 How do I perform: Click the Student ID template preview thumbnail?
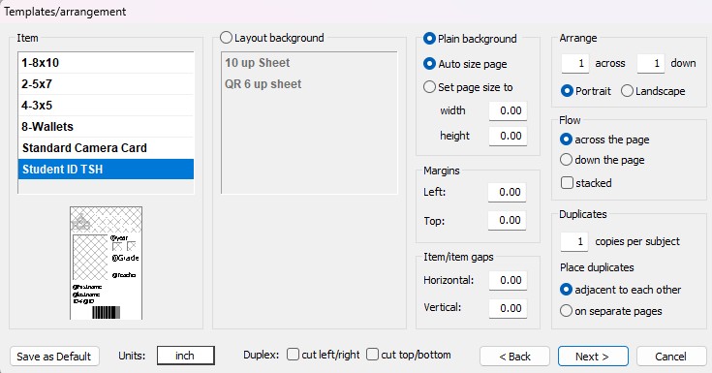[x=106, y=264]
